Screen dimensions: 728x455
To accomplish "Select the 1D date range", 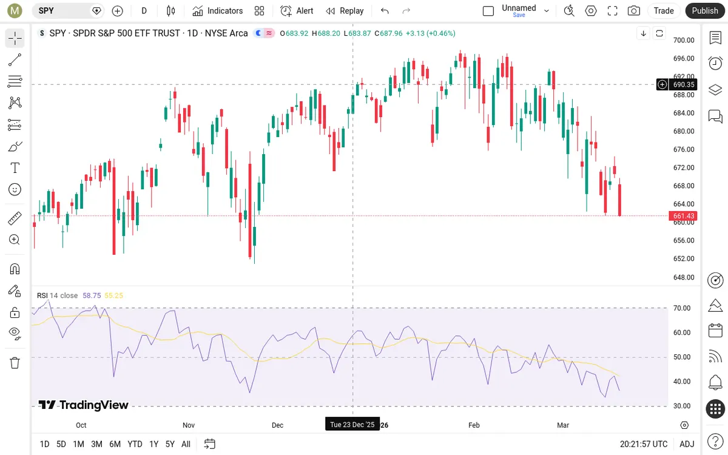I will click(x=44, y=444).
